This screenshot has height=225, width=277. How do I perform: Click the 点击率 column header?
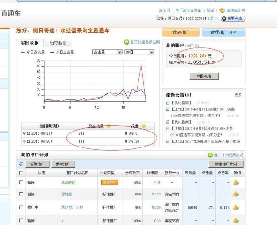[223, 173]
